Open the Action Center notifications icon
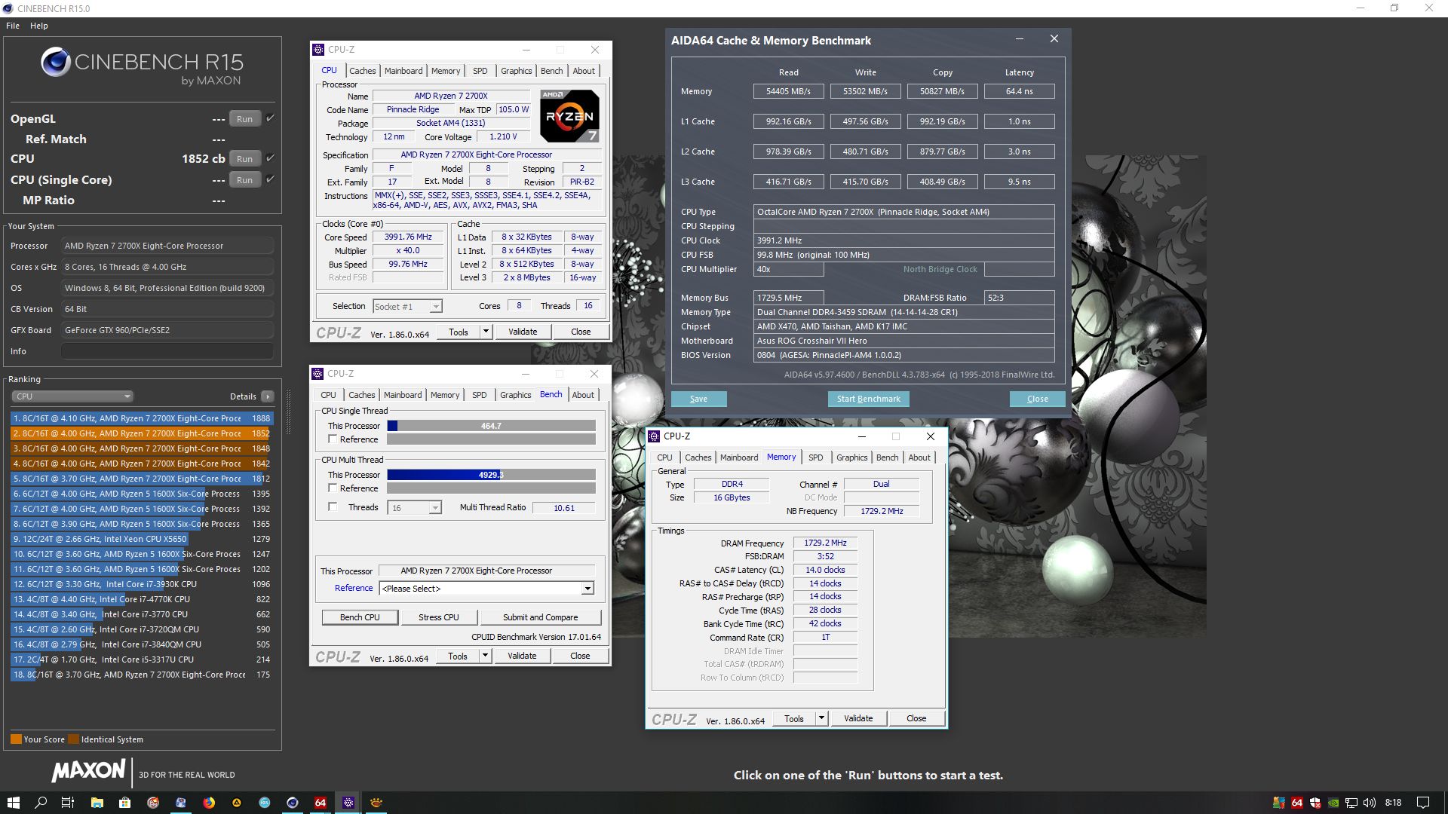1448x814 pixels. coord(1423,803)
